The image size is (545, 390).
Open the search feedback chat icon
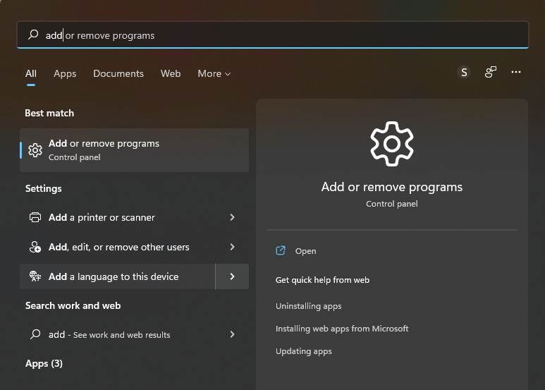[x=491, y=72]
